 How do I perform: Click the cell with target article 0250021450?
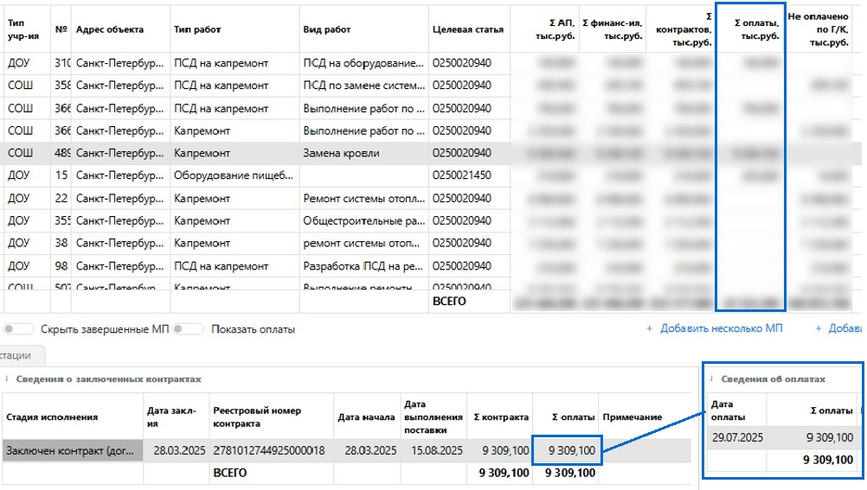coord(461,175)
